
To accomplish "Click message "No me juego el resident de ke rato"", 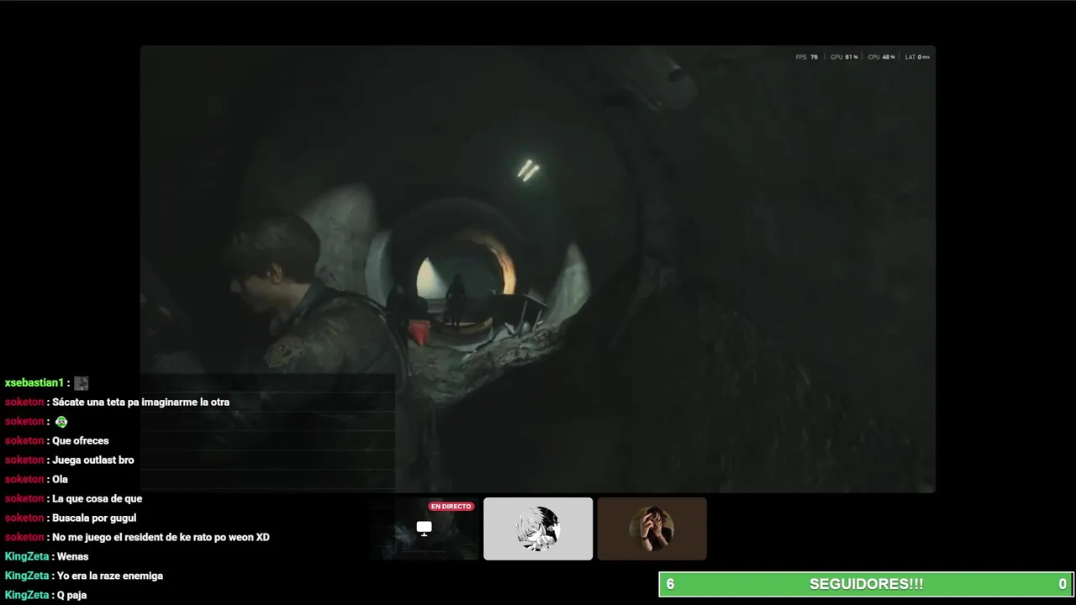I will tap(161, 538).
